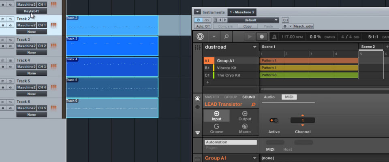Enable monitor on Track 6

pyautogui.click(x=10, y=108)
